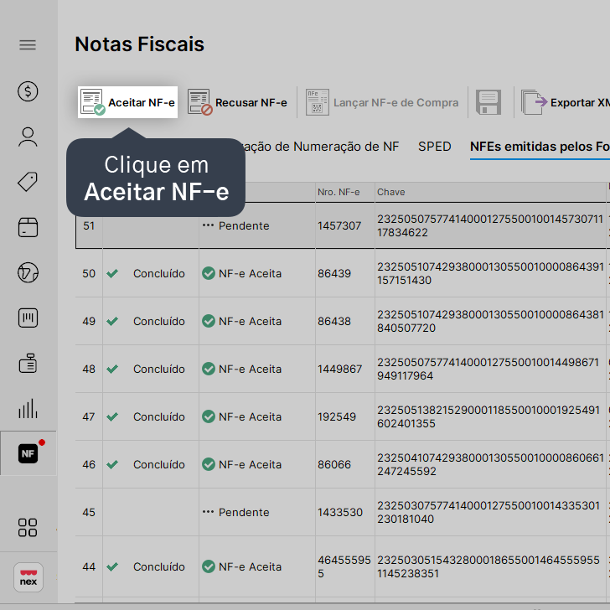This screenshot has width=610, height=610.
Task: Select row number 46
Action: point(89,464)
